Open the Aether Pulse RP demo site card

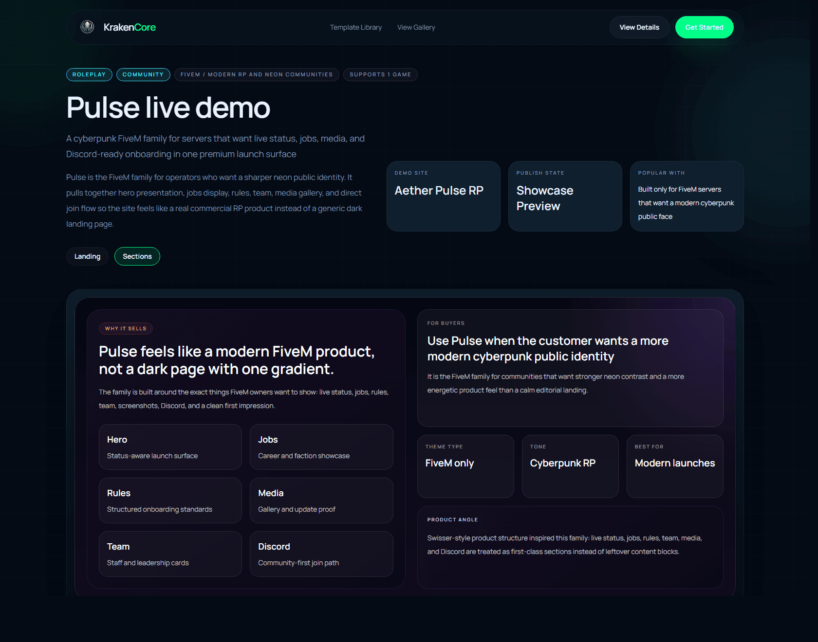(444, 196)
